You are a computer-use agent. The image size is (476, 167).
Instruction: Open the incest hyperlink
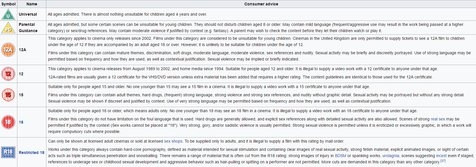pos(441,156)
